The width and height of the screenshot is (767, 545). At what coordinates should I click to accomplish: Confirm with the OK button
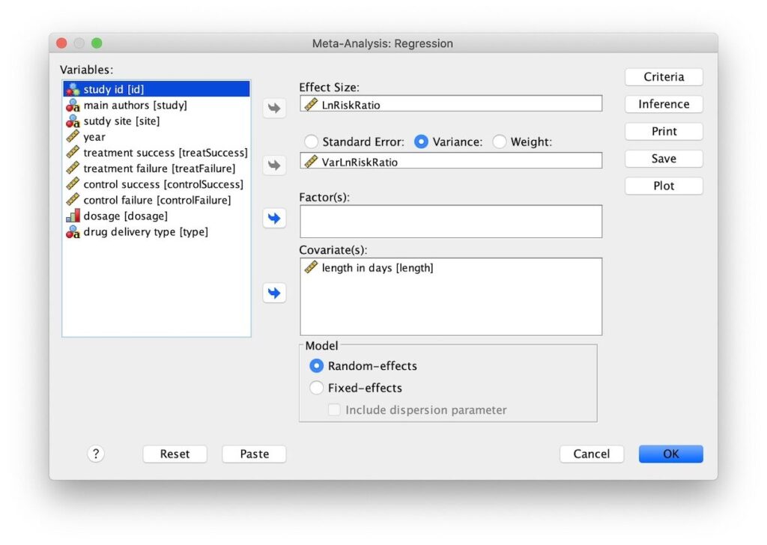pos(670,454)
